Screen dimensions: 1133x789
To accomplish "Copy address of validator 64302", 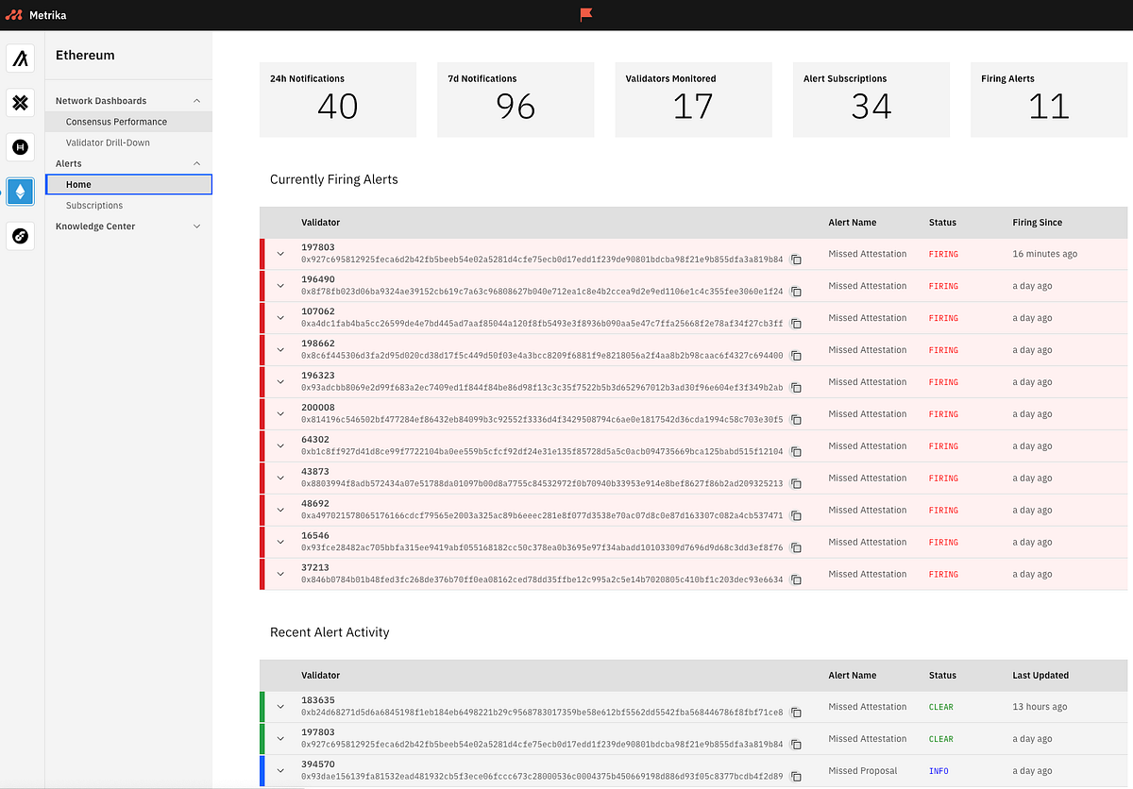I will click(796, 452).
